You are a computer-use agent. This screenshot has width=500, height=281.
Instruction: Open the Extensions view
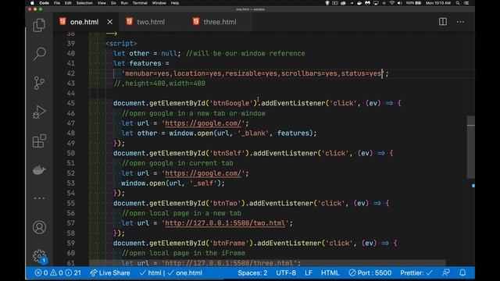39,140
